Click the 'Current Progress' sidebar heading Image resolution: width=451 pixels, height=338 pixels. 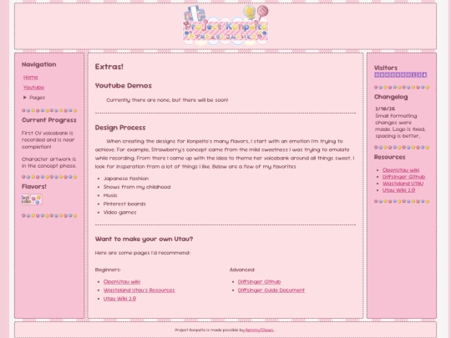pos(49,120)
